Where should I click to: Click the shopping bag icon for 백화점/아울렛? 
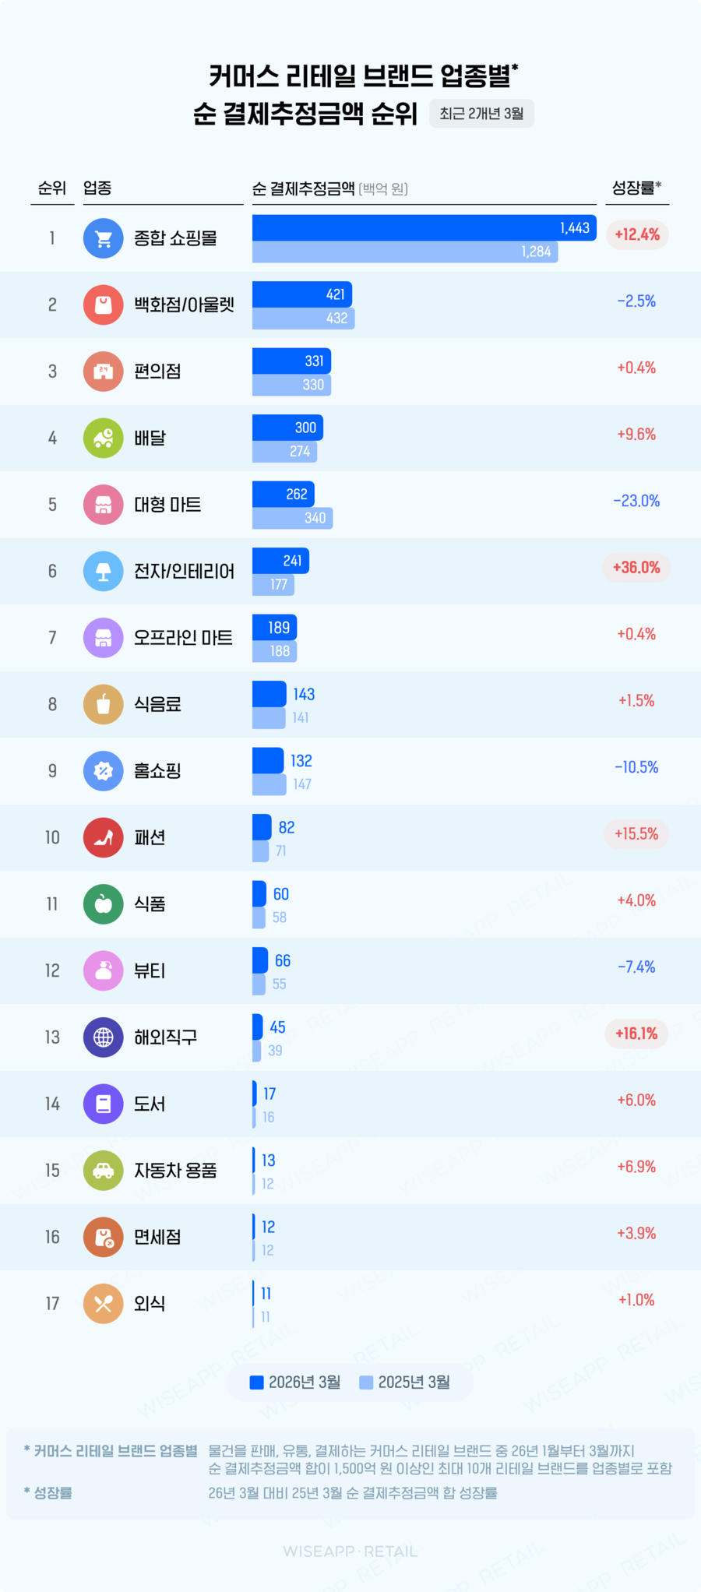point(103,305)
